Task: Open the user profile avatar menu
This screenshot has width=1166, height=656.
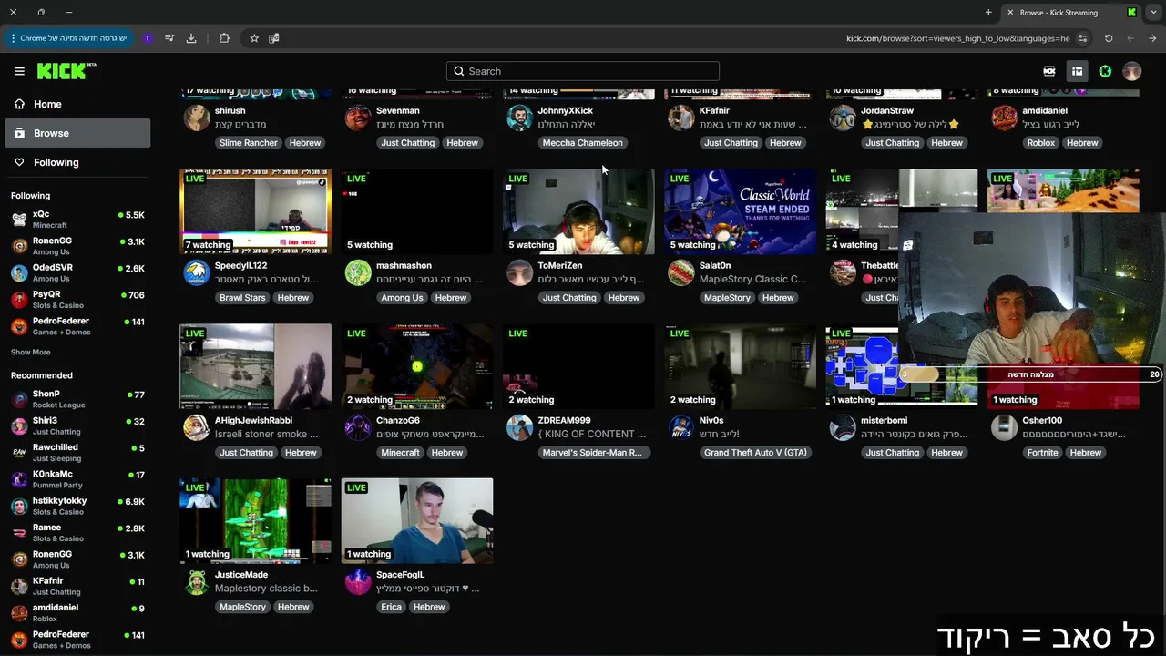Action: pyautogui.click(x=1132, y=71)
